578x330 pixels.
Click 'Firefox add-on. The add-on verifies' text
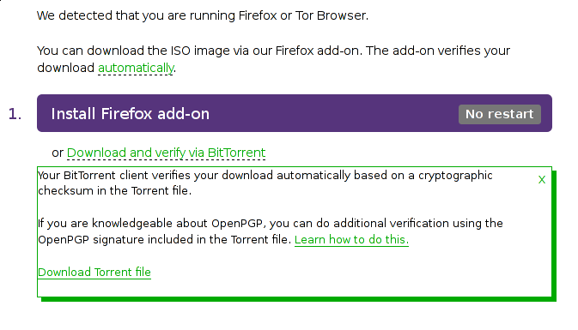point(378,51)
